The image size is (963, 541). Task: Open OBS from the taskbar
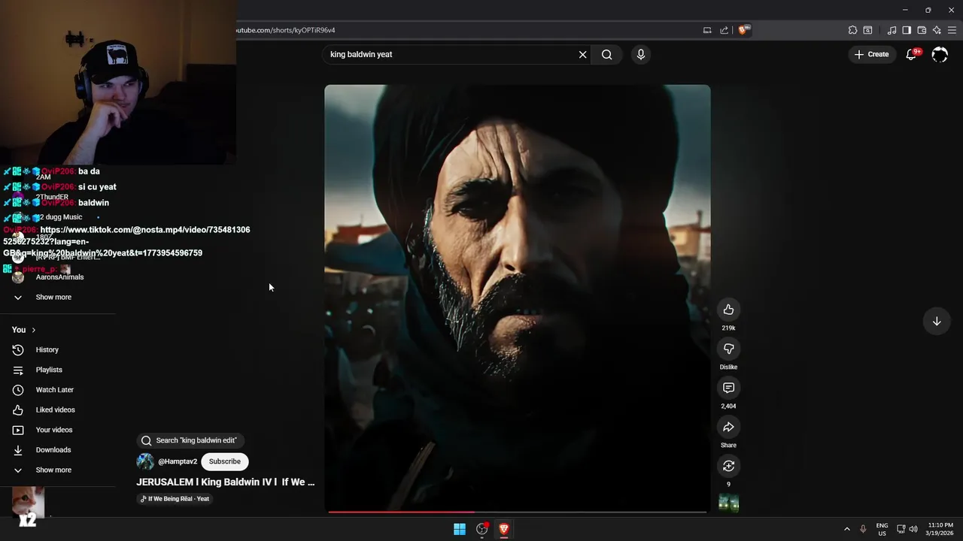click(x=482, y=529)
